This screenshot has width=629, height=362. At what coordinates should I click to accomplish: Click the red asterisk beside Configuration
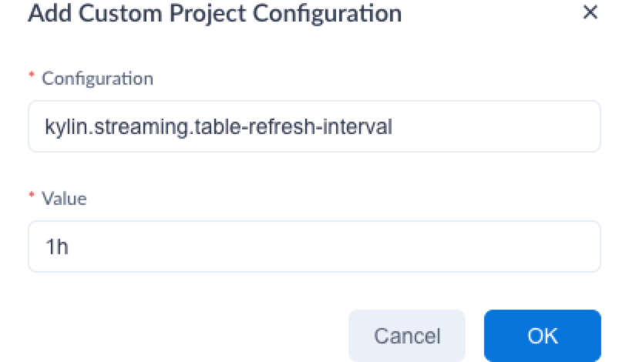(x=32, y=78)
